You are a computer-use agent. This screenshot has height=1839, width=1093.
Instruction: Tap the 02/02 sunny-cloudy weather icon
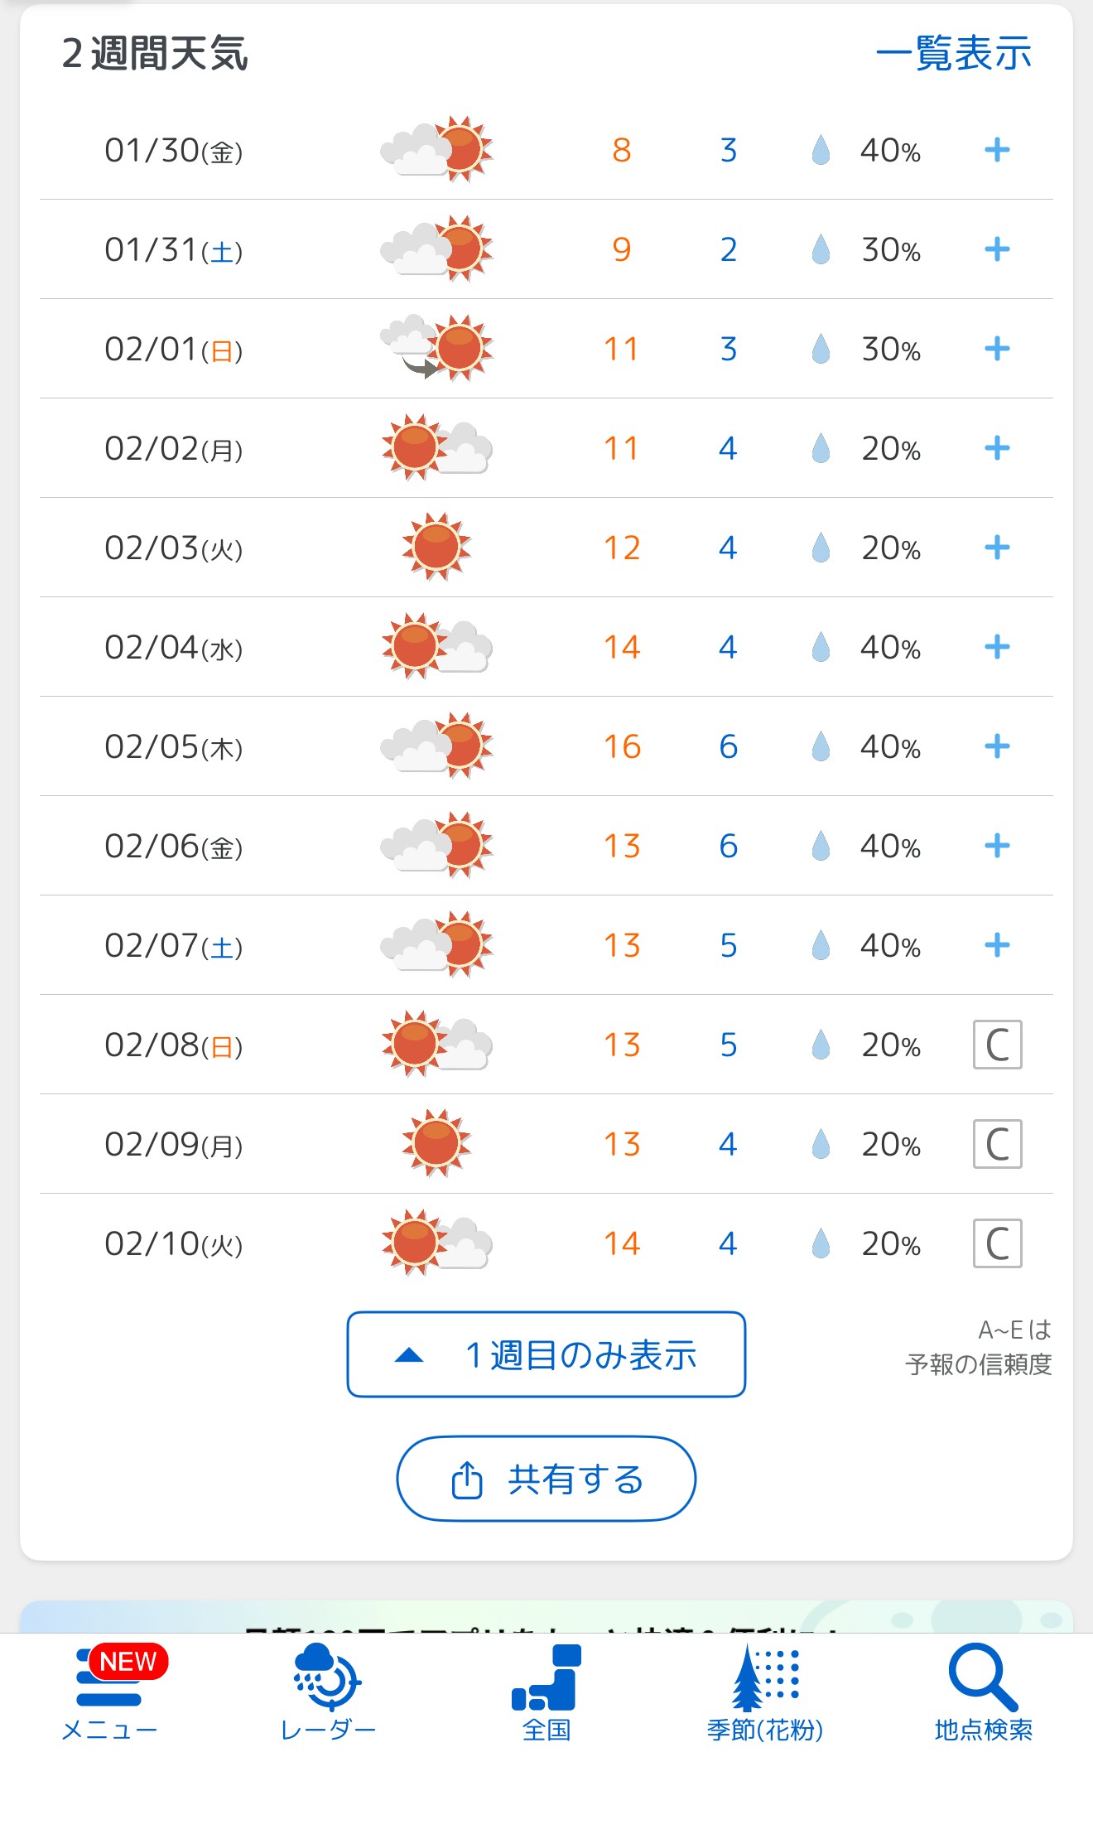(x=436, y=448)
